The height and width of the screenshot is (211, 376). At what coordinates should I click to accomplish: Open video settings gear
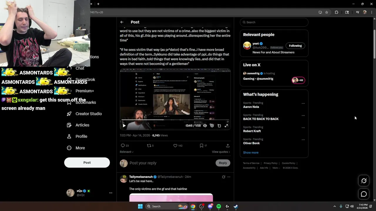pyautogui.click(x=212, y=126)
